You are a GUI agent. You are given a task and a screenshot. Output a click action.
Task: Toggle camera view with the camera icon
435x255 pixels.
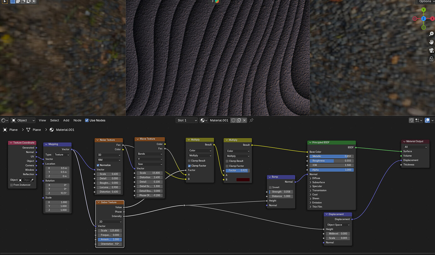tap(431, 50)
